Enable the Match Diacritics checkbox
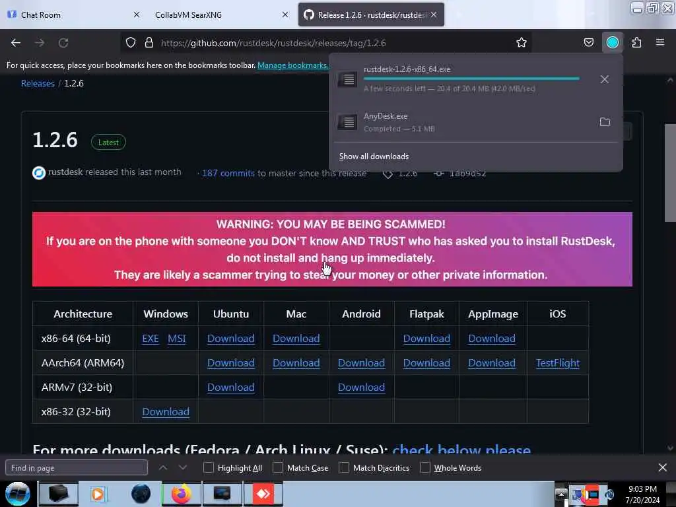Screen dimensions: 676x507 (x=344, y=468)
